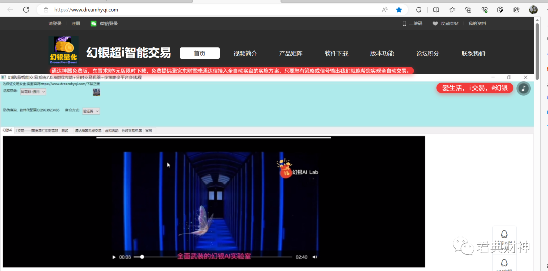
Task: Click the phone icon beside 二维码
Action: (404, 23)
